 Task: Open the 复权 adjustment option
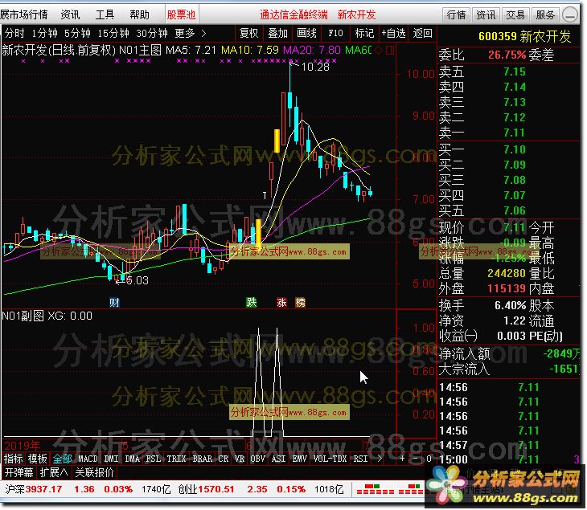(249, 34)
